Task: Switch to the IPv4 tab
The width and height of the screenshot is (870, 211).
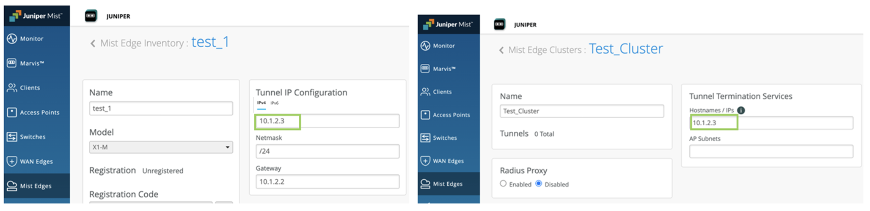Action: click(262, 103)
